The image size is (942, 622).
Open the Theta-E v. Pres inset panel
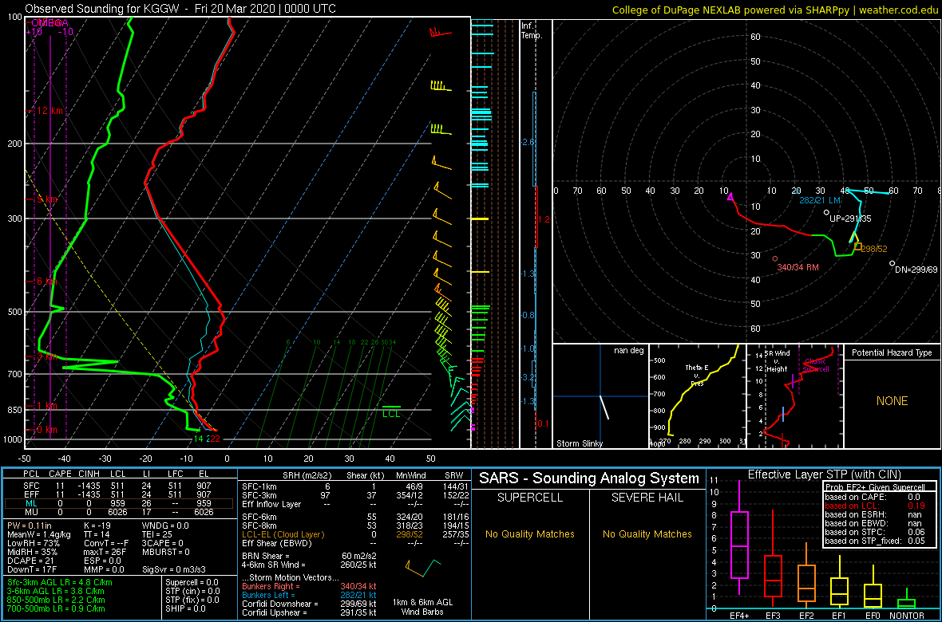click(x=696, y=396)
